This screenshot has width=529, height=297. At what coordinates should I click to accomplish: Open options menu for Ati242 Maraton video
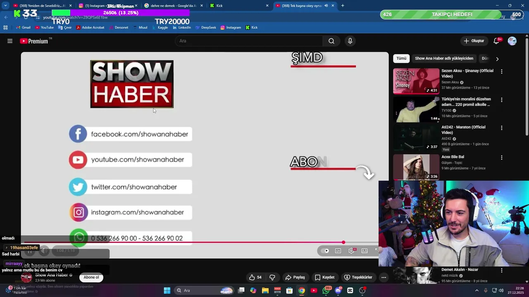tap(502, 128)
